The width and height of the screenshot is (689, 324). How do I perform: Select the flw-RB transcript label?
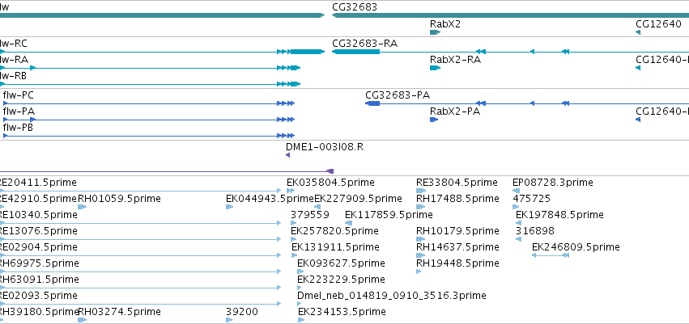pyautogui.click(x=13, y=76)
